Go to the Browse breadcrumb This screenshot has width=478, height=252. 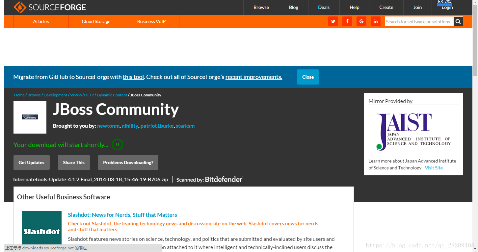tap(34, 95)
